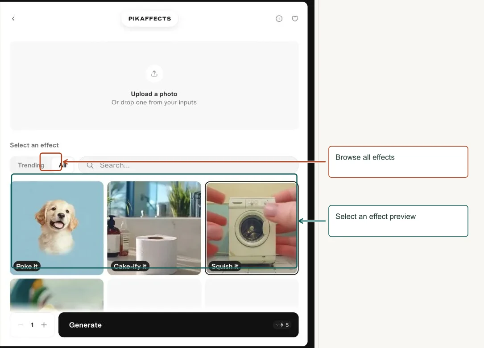Click the quantity value 1

tap(32, 325)
